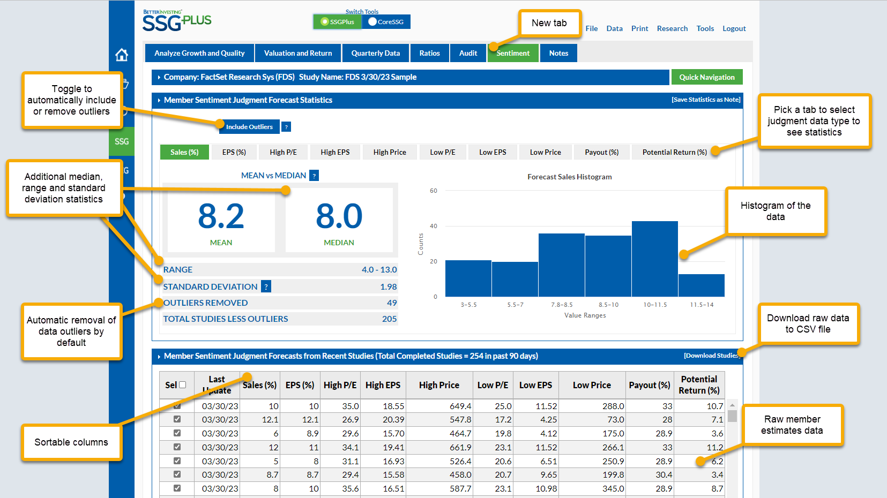Click the 3-5.5 histogram bar
887x498 pixels.
click(468, 278)
